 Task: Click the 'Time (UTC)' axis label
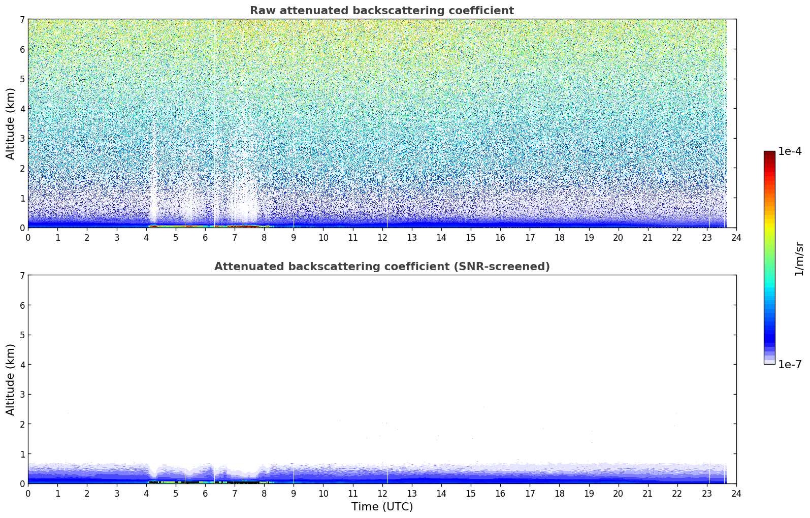point(382,507)
